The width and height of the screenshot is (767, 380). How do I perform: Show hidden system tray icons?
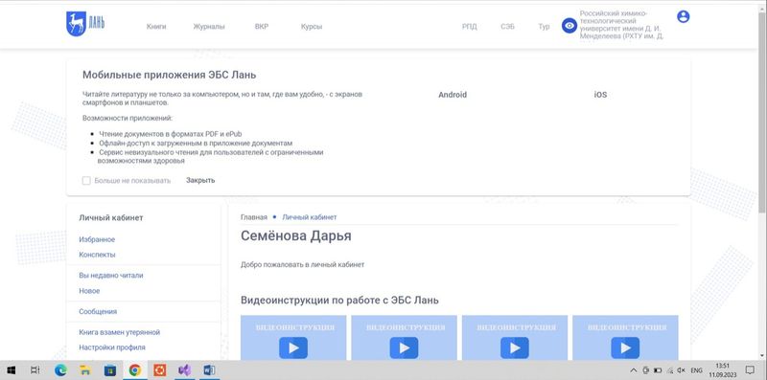[634, 370]
